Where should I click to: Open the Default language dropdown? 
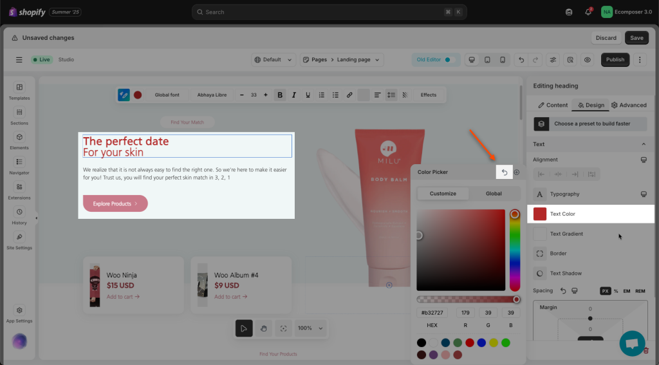click(274, 60)
